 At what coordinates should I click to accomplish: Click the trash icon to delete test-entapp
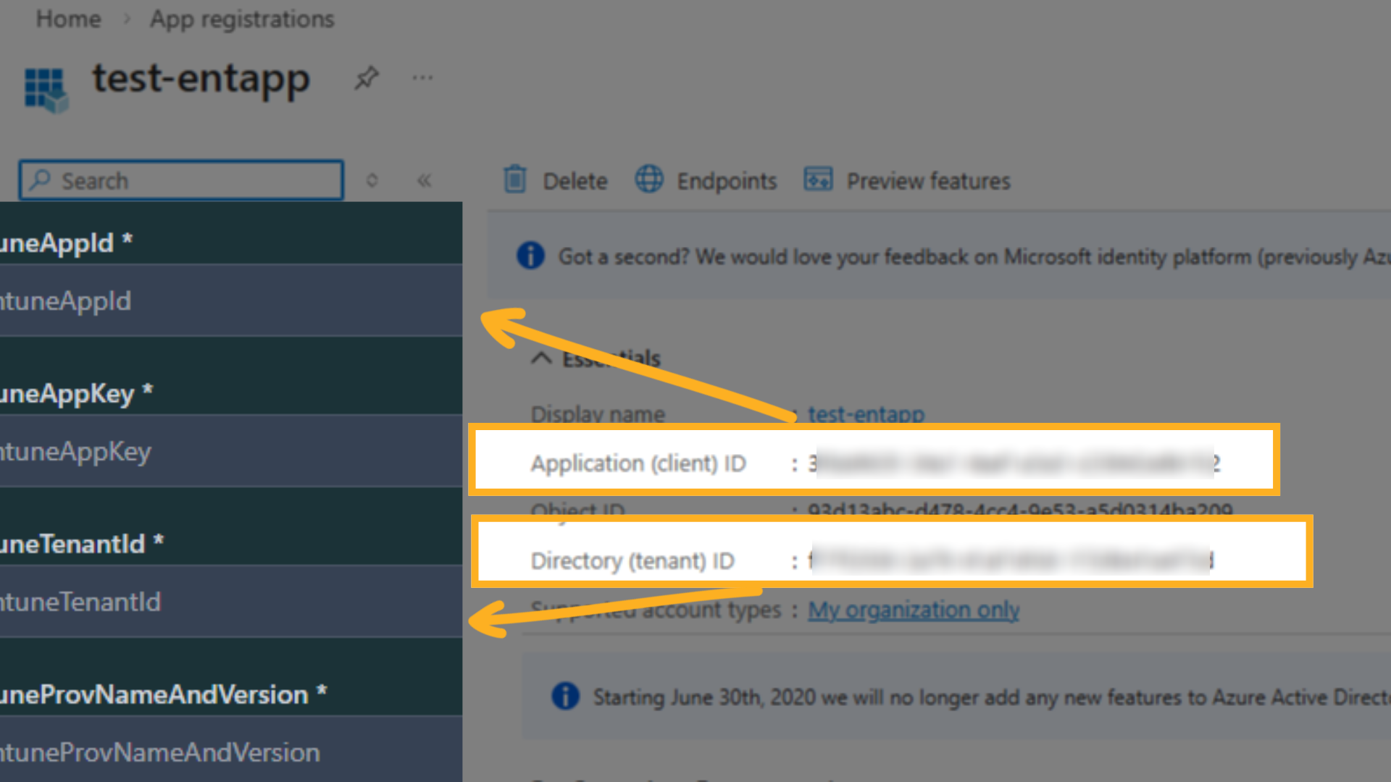pyautogui.click(x=515, y=180)
